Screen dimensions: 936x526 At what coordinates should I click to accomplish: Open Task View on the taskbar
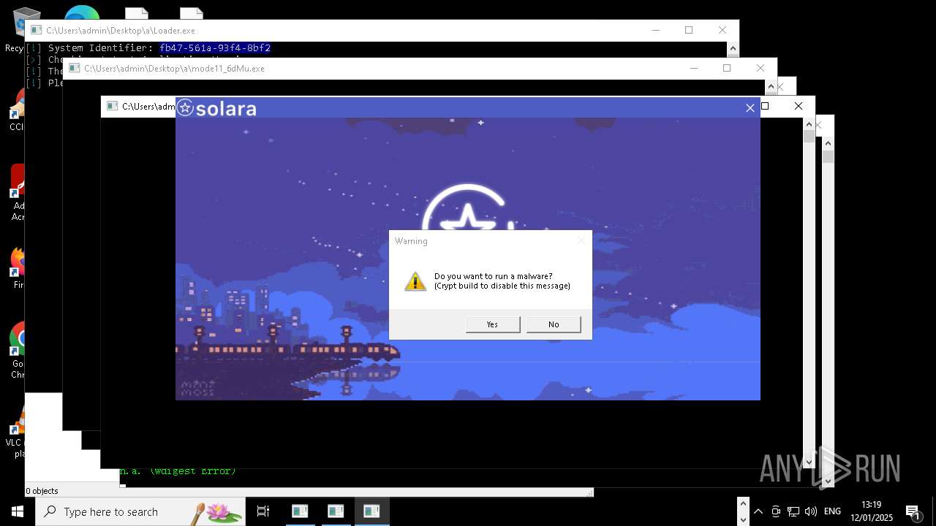(x=263, y=511)
